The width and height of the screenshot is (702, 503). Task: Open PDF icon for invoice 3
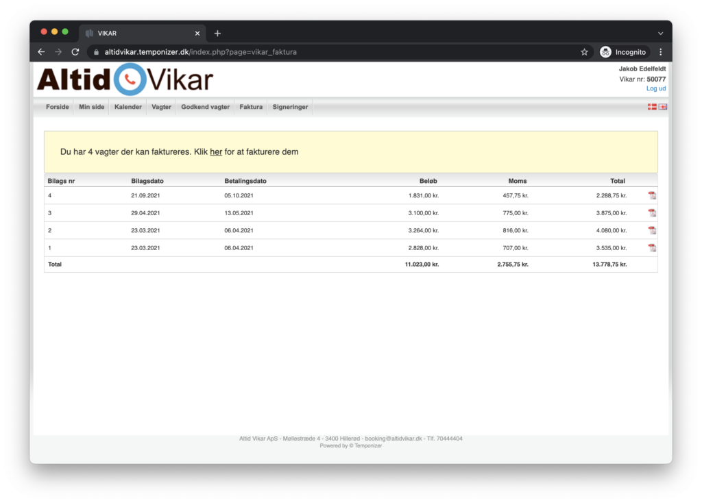652,213
